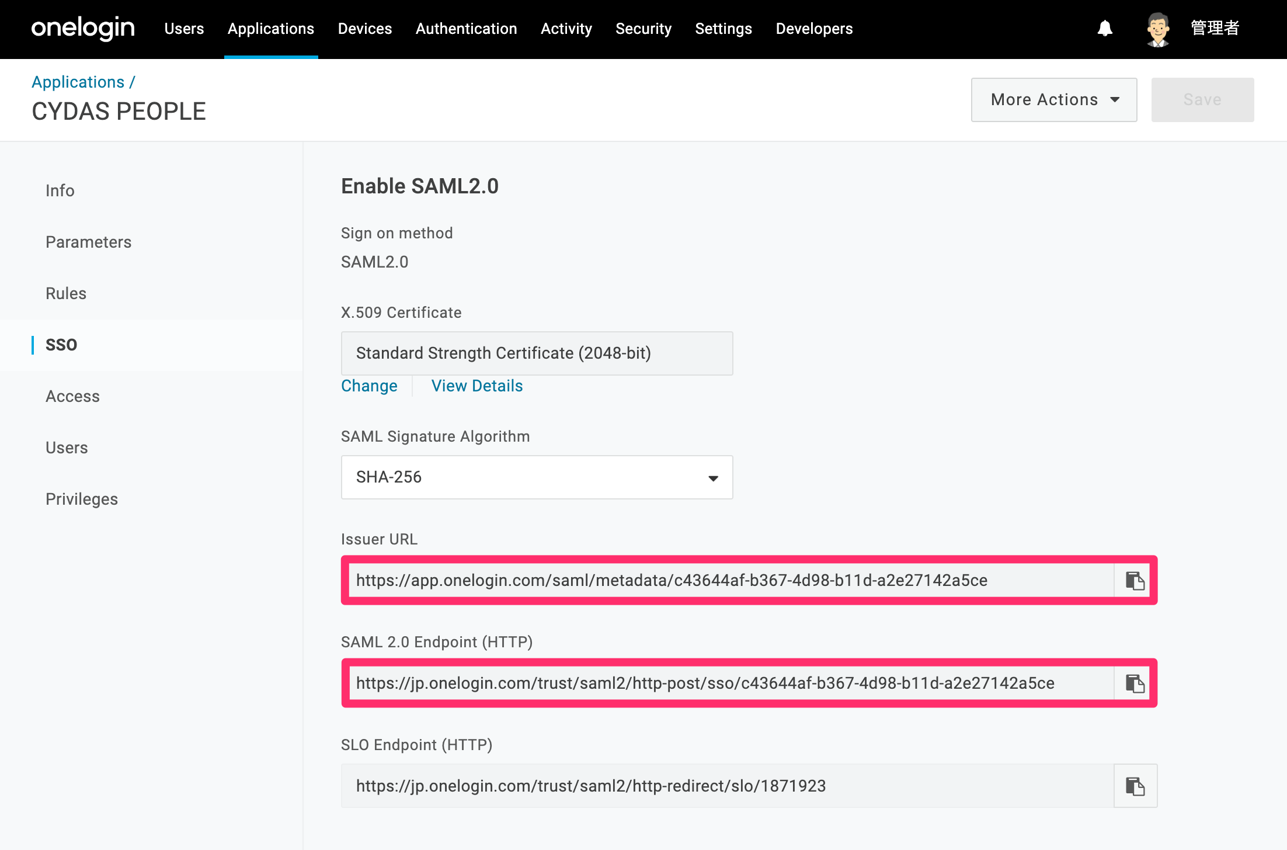Click the admin user avatar
The image size is (1287, 850).
pos(1157,29)
